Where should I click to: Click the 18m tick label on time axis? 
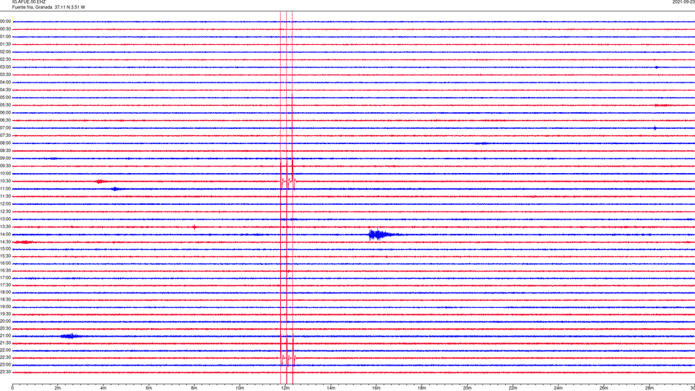[422, 388]
